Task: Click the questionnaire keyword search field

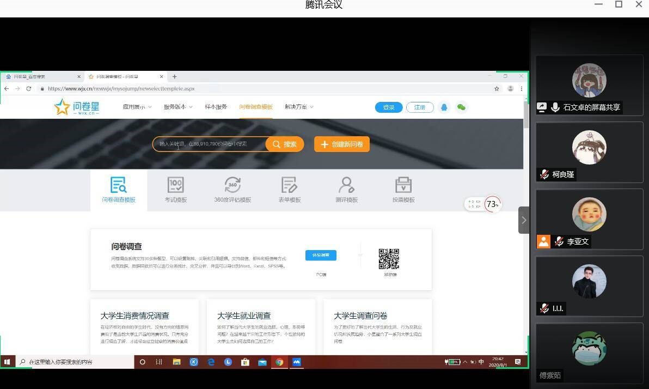Action: tap(210, 144)
